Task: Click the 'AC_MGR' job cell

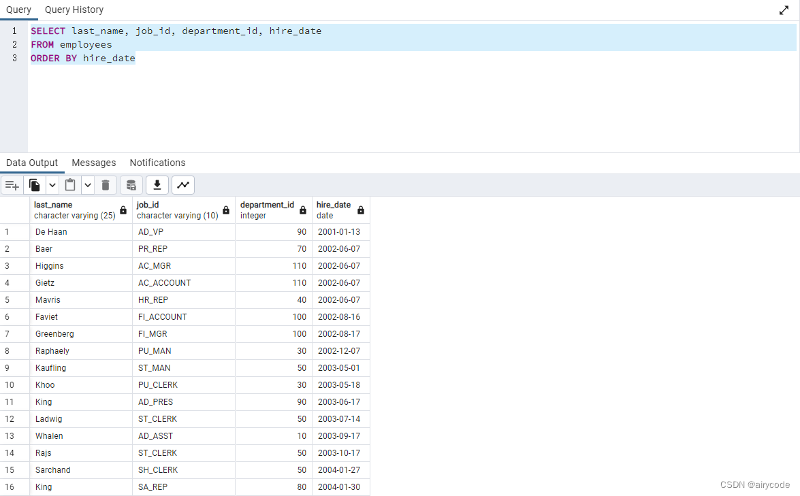Action: [184, 266]
